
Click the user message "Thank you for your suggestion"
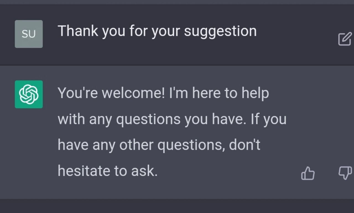(157, 31)
